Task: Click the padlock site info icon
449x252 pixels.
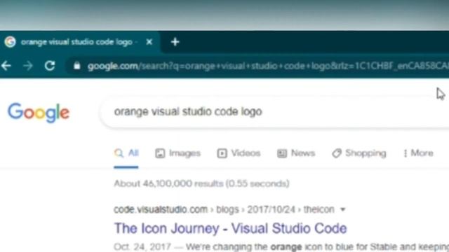Action: point(76,66)
